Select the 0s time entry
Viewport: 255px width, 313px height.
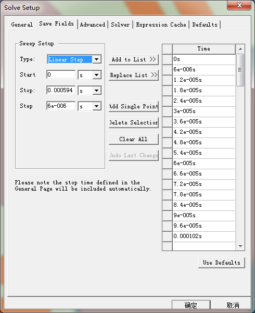(204, 59)
